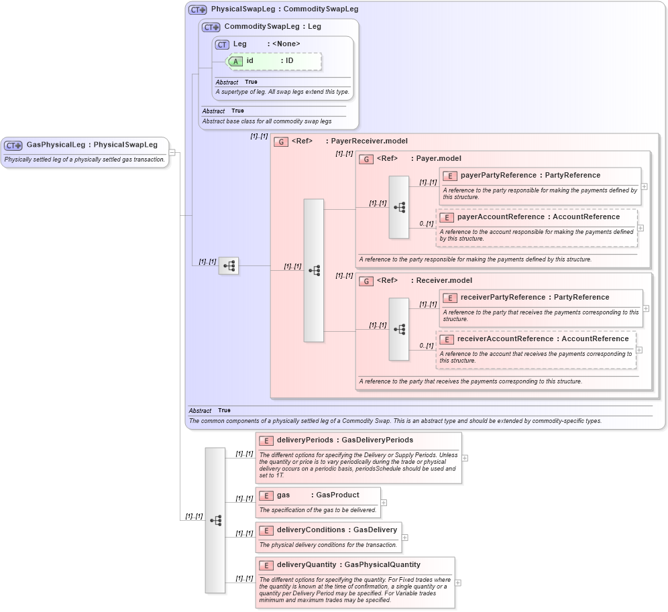Click the E icon of payerPartyReference
668x612 pixels.
coord(449,175)
